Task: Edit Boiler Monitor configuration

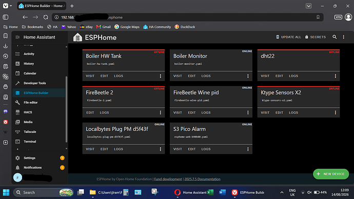Action: tap(192, 76)
